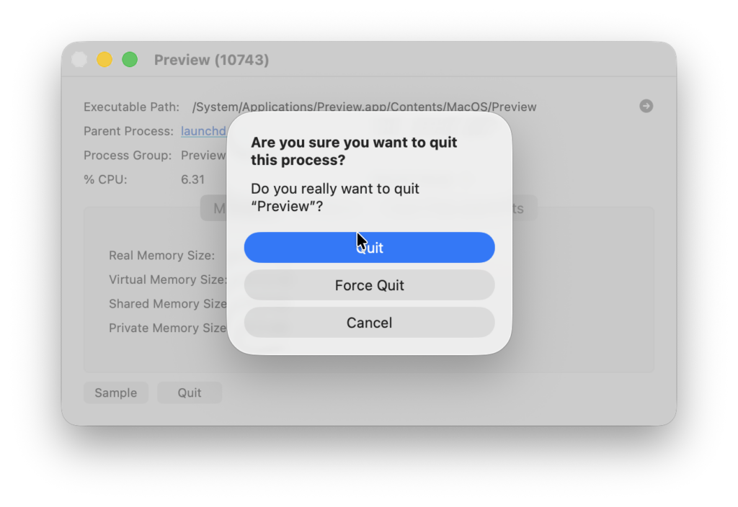738x507 pixels.
Task: Confirm quit with the blue Quit button
Action: pos(369,247)
